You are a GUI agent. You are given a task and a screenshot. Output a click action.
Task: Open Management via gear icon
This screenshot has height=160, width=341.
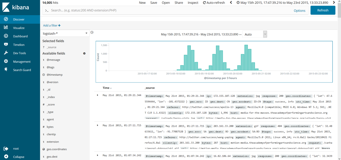click(6, 61)
